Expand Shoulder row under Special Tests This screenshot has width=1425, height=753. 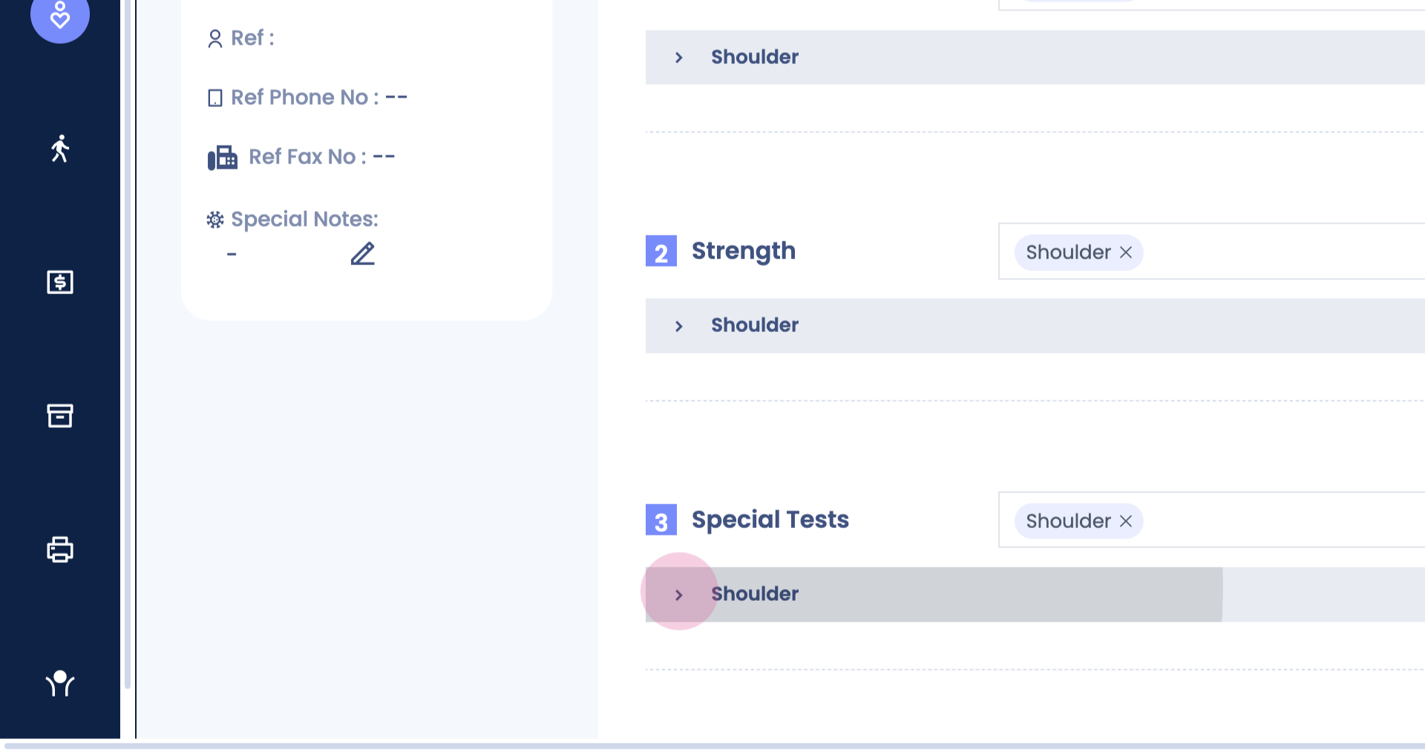point(678,595)
